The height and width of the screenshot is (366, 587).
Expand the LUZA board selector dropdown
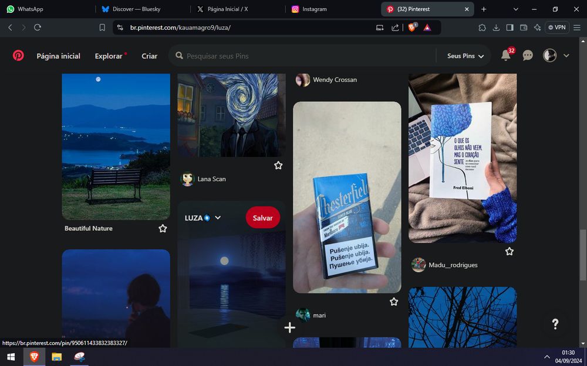pyautogui.click(x=203, y=218)
